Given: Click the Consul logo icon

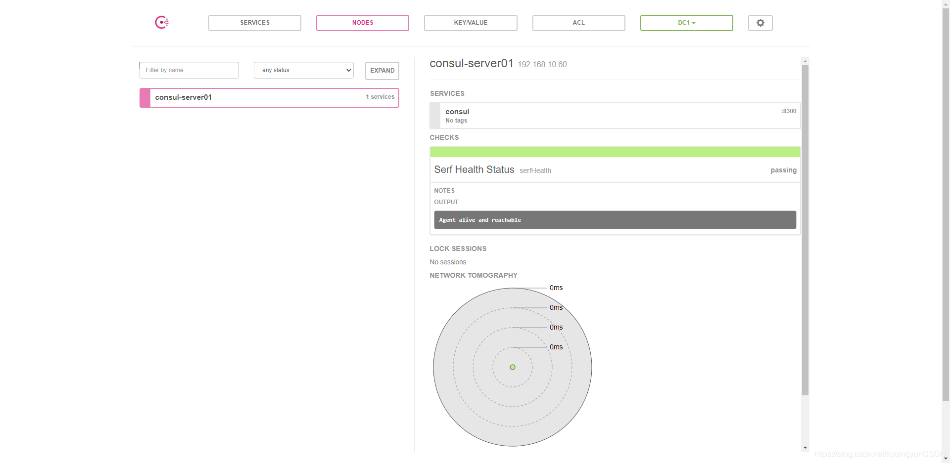Looking at the screenshot, I should coord(162,22).
